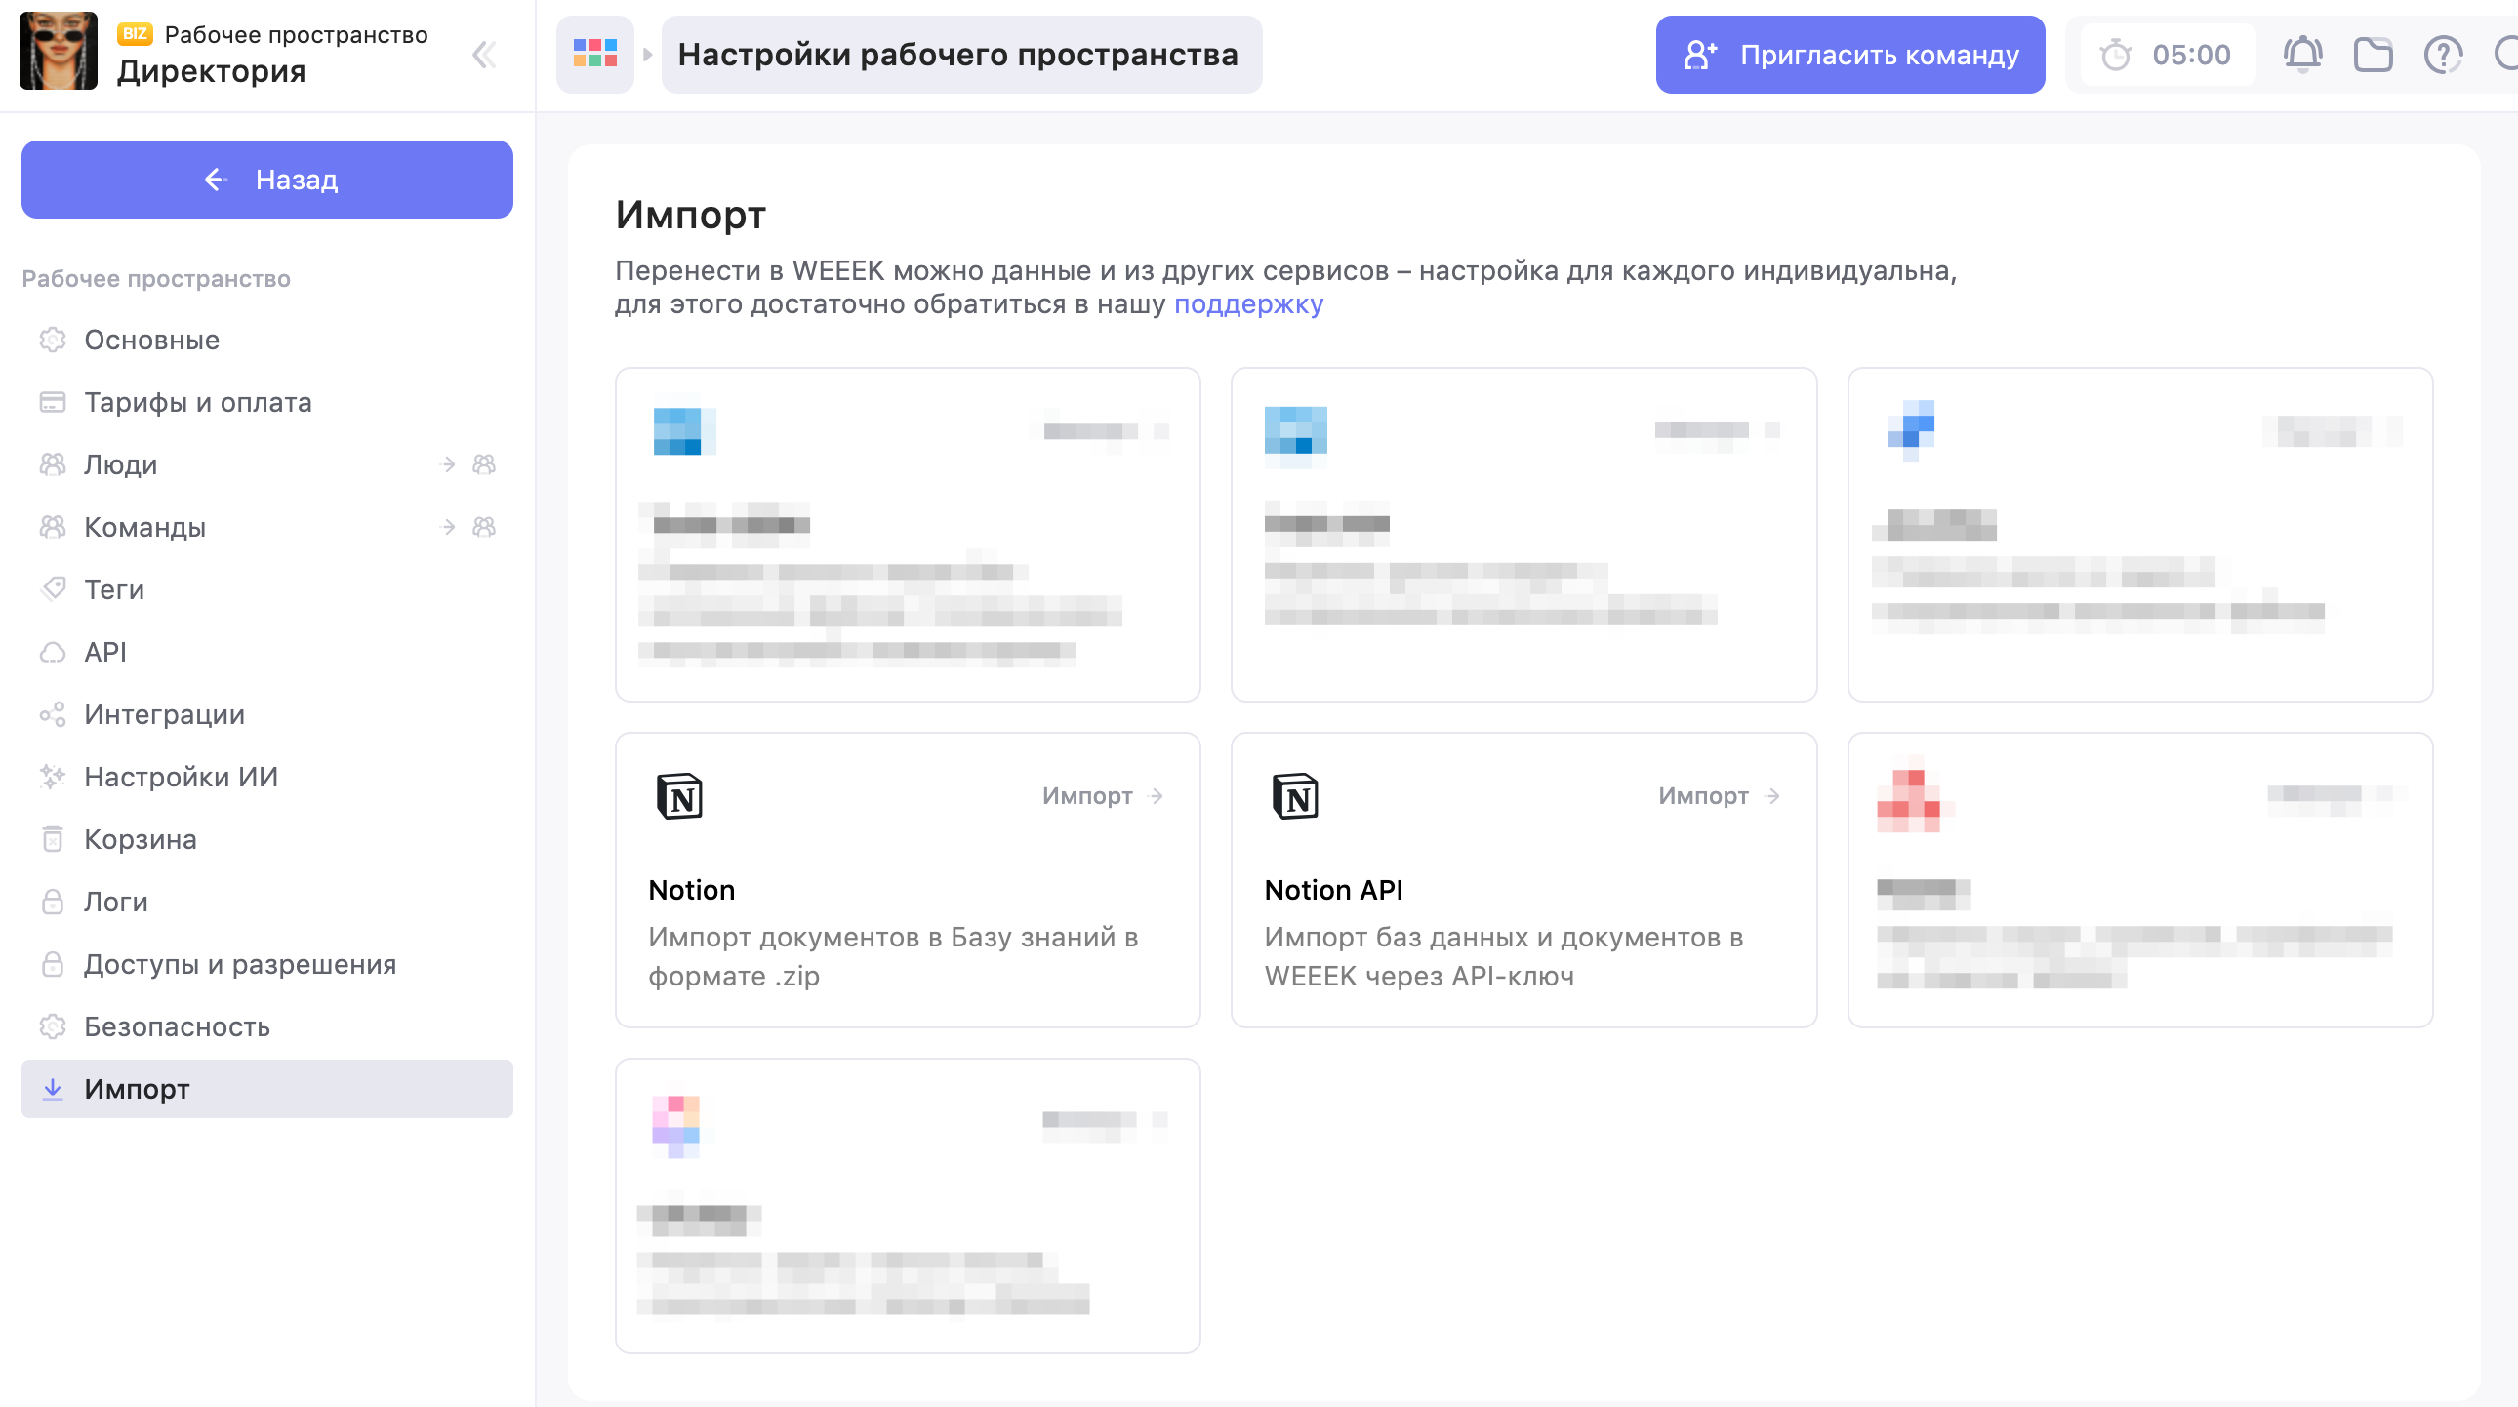Click text Импорт документов в Базу знаний

893,956
